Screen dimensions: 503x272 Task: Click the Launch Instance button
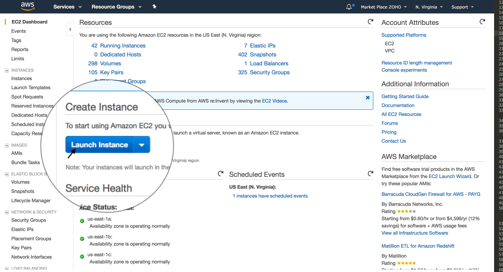(x=100, y=145)
